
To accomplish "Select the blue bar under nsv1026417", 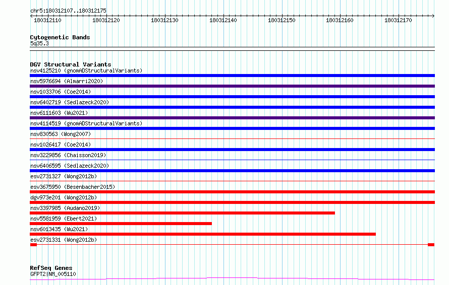I will [x=232, y=150].
